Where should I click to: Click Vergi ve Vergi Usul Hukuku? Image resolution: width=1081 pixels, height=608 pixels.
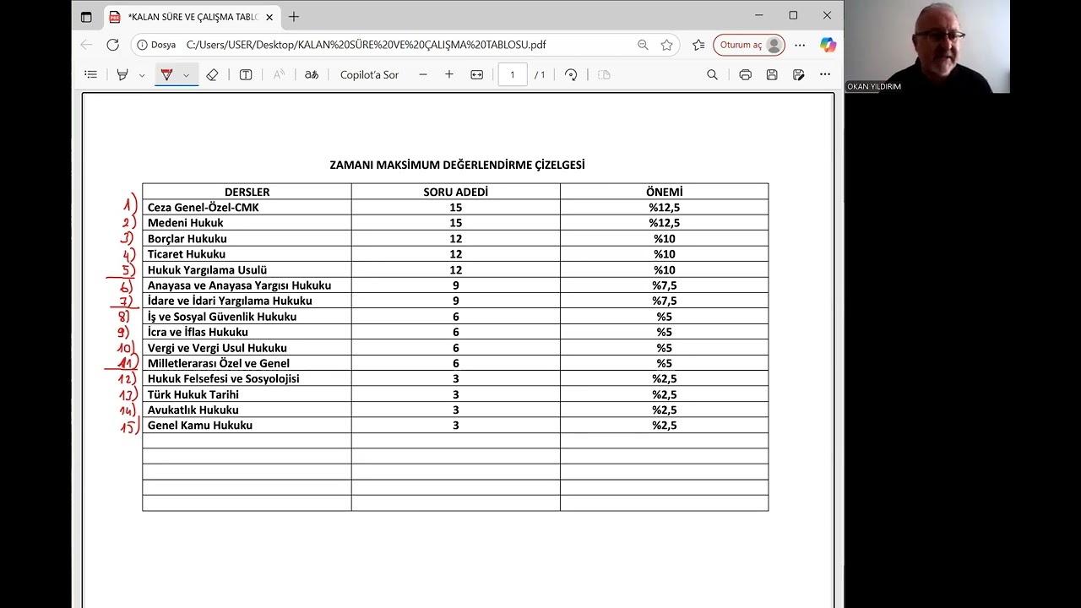217,348
